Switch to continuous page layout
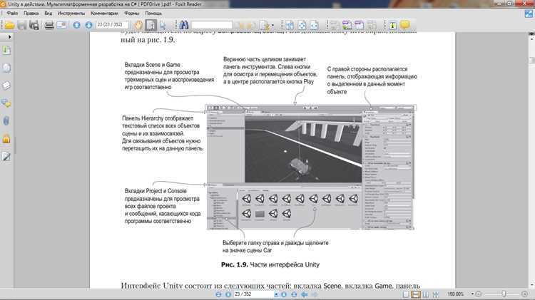Screen dimensions: 535x300 416,294
